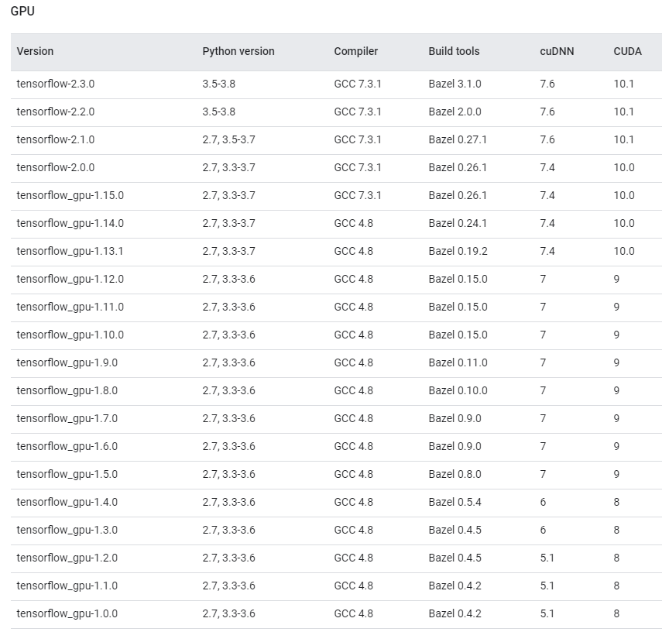The height and width of the screenshot is (632, 662).
Task: Select the 'tensorflow_gpu-1.0.0' cell
Action: pos(67,614)
